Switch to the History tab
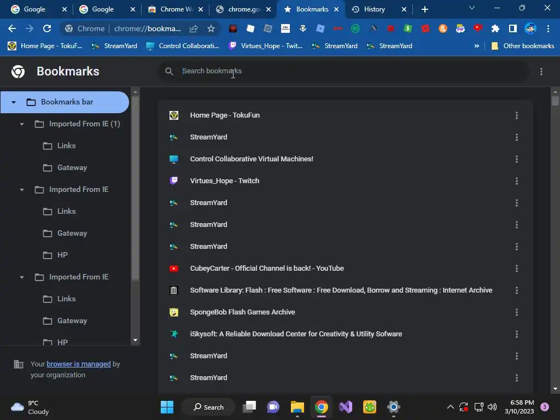Image resolution: width=560 pixels, height=420 pixels. coord(374,9)
